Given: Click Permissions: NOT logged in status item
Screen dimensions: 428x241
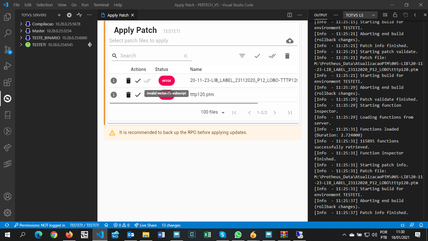Looking at the screenshot, I should pyautogui.click(x=39, y=225).
